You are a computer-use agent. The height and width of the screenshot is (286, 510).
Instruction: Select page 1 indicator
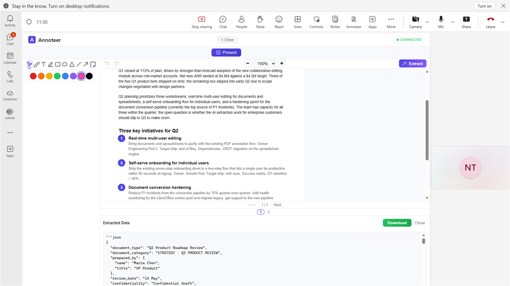[261, 212]
